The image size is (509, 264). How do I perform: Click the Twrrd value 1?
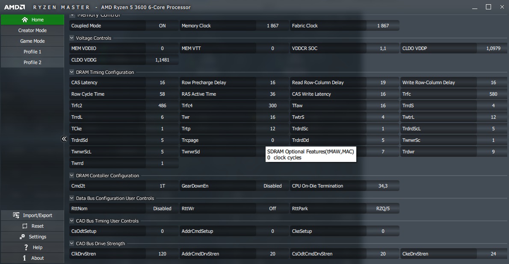click(162, 164)
